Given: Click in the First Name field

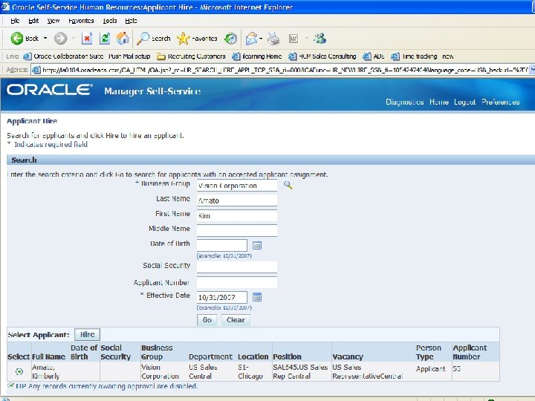Looking at the screenshot, I should (237, 215).
